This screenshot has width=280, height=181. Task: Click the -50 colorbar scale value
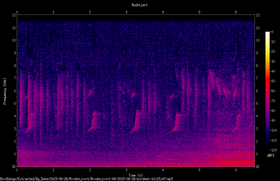click(x=272, y=81)
